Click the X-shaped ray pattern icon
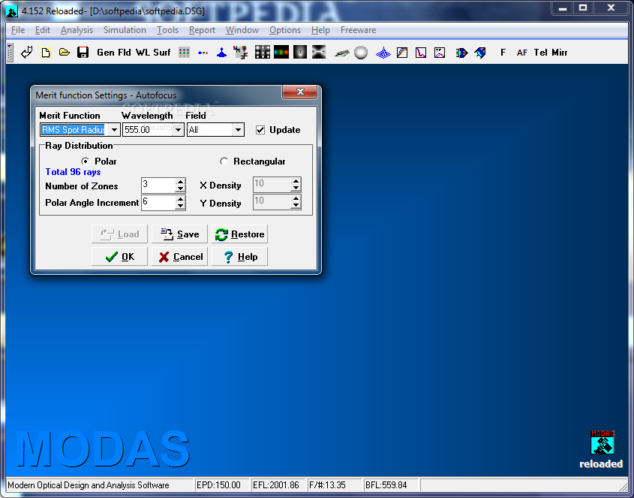634x498 pixels. (319, 52)
